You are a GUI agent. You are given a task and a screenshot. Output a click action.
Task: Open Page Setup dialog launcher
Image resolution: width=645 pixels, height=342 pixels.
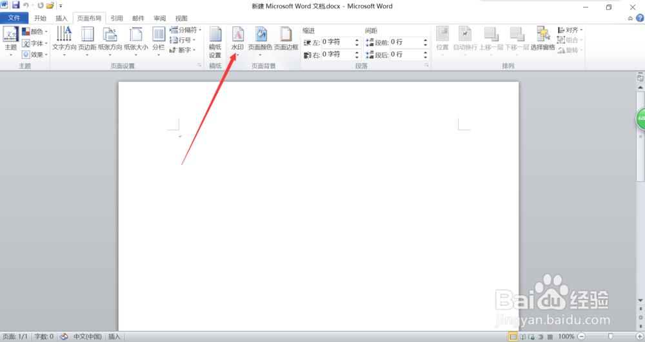(x=199, y=65)
